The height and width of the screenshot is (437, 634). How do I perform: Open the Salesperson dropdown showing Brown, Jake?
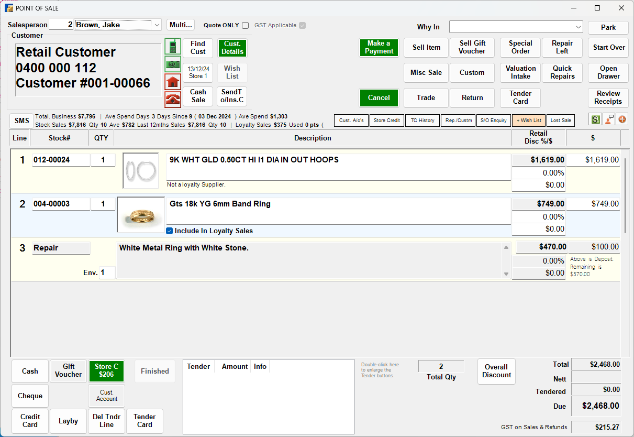156,24
